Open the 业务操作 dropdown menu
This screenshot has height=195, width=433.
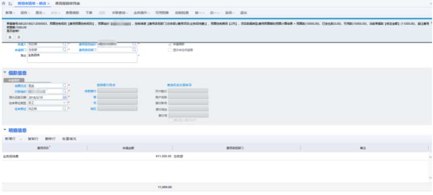(x=141, y=13)
